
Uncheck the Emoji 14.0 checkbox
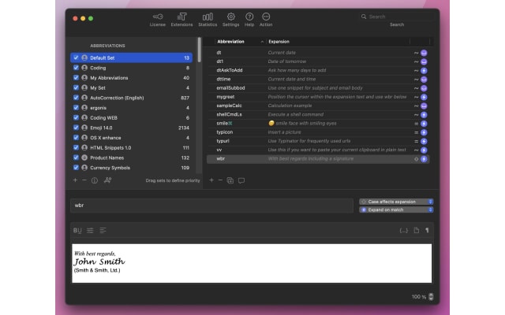click(x=76, y=128)
